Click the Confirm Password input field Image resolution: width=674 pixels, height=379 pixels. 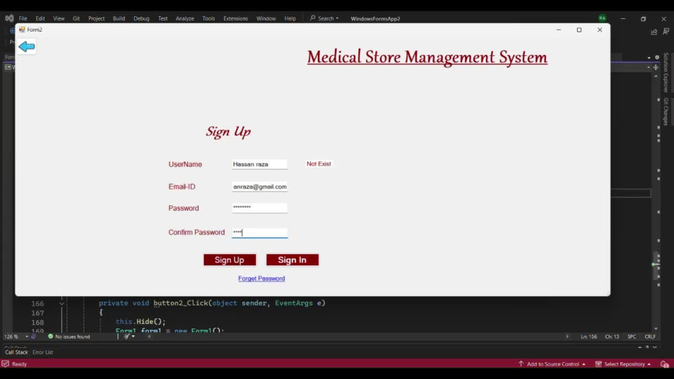(259, 233)
